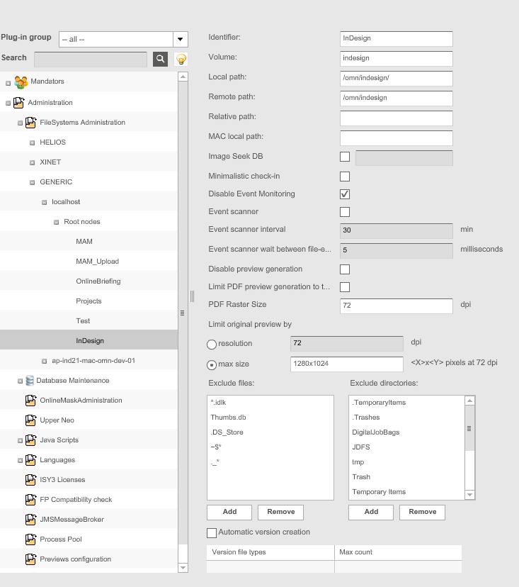This screenshot has width=519, height=587.
Task: Expand the Java Scripts node
Action: point(21,441)
